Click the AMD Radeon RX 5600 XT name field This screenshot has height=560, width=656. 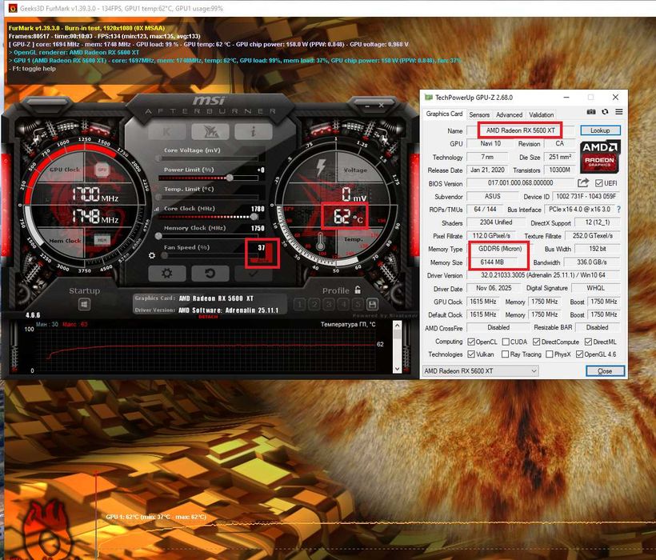pos(520,130)
